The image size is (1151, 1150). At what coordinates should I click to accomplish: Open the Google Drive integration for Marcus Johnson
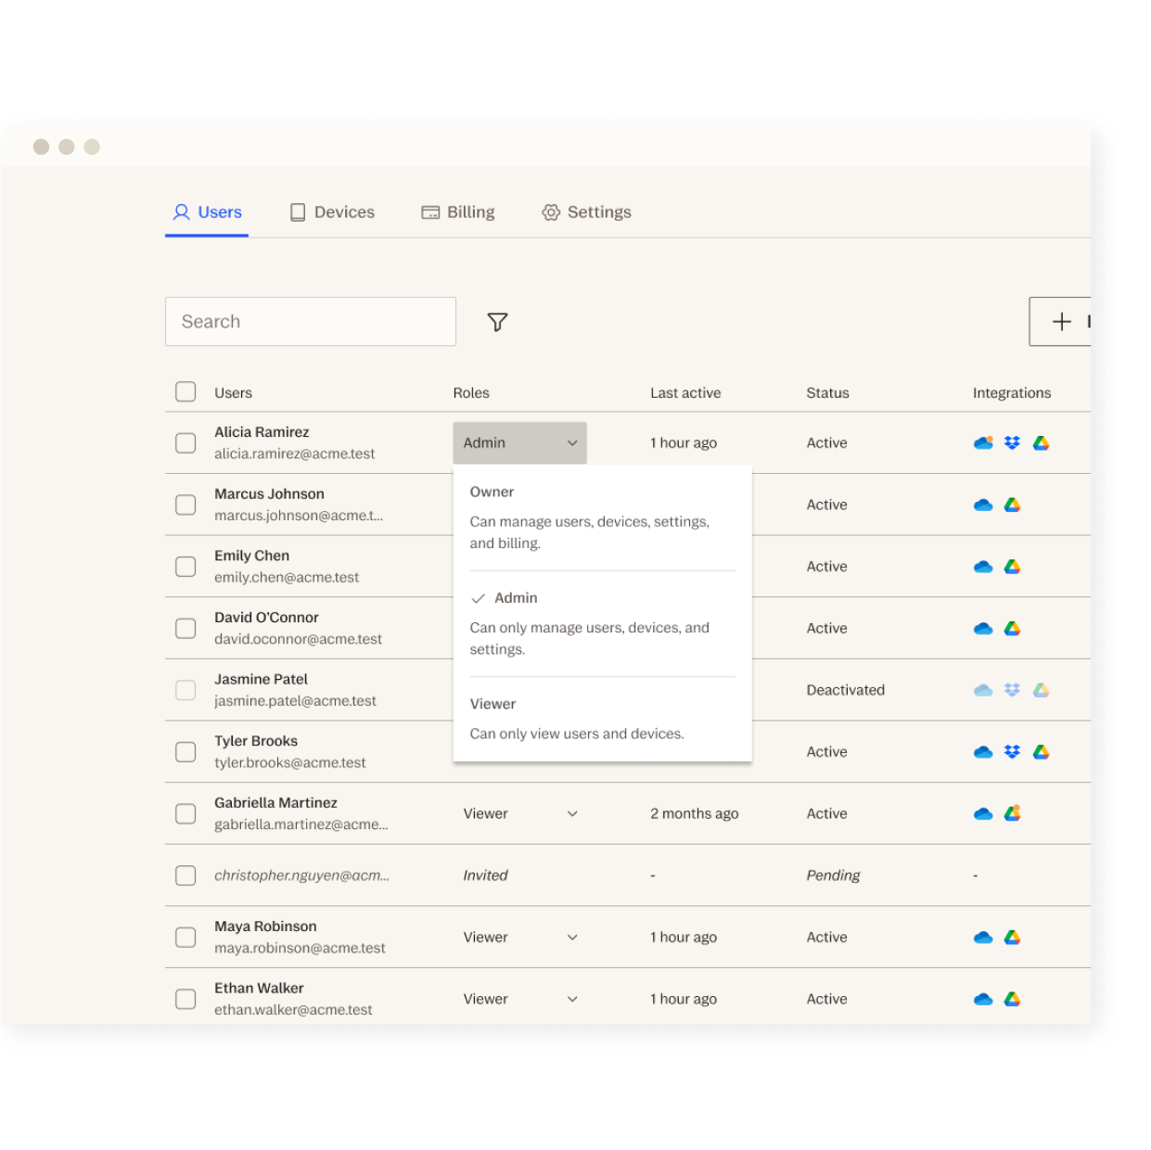click(1012, 504)
